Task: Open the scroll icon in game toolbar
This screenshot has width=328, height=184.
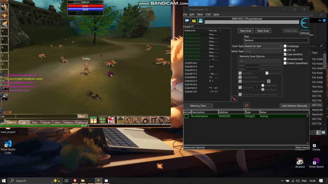Action: click(129, 120)
